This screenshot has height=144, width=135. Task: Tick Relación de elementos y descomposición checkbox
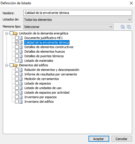(17, 70)
